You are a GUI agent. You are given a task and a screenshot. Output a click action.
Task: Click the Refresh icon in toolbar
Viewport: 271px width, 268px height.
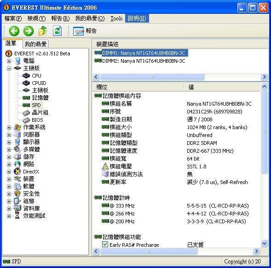coord(57,31)
